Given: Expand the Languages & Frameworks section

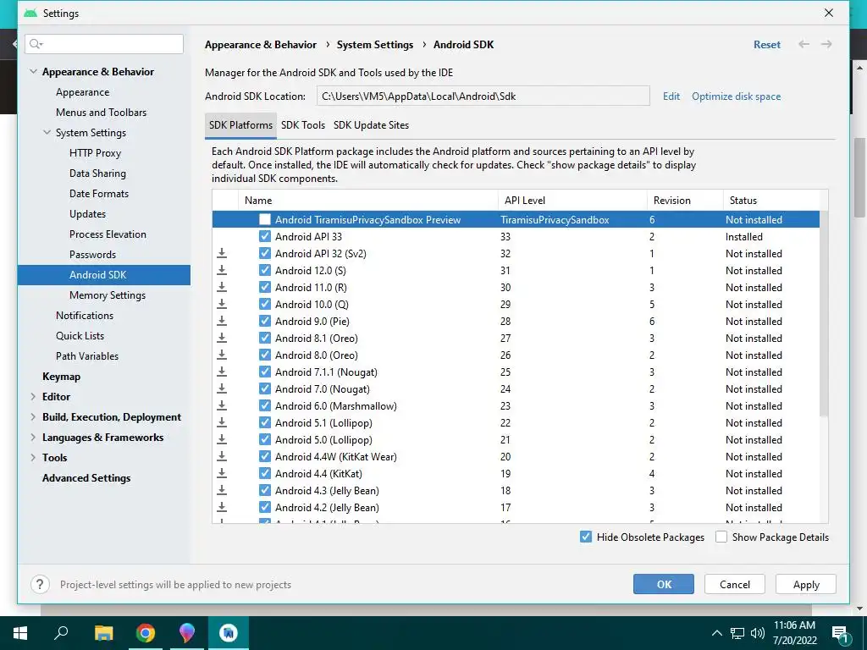Looking at the screenshot, I should coord(33,438).
